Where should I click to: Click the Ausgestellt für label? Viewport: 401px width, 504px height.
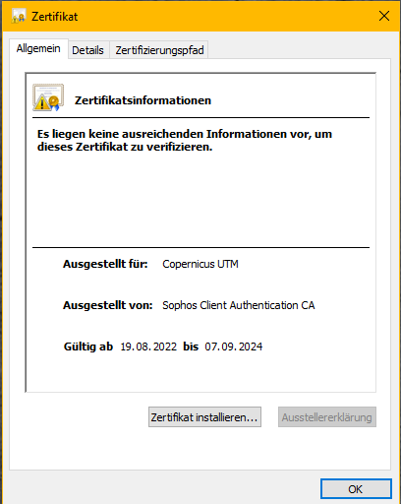click(x=105, y=264)
